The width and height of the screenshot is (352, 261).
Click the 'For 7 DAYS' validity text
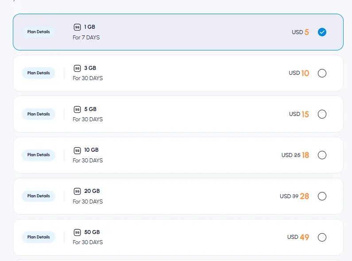pos(86,38)
